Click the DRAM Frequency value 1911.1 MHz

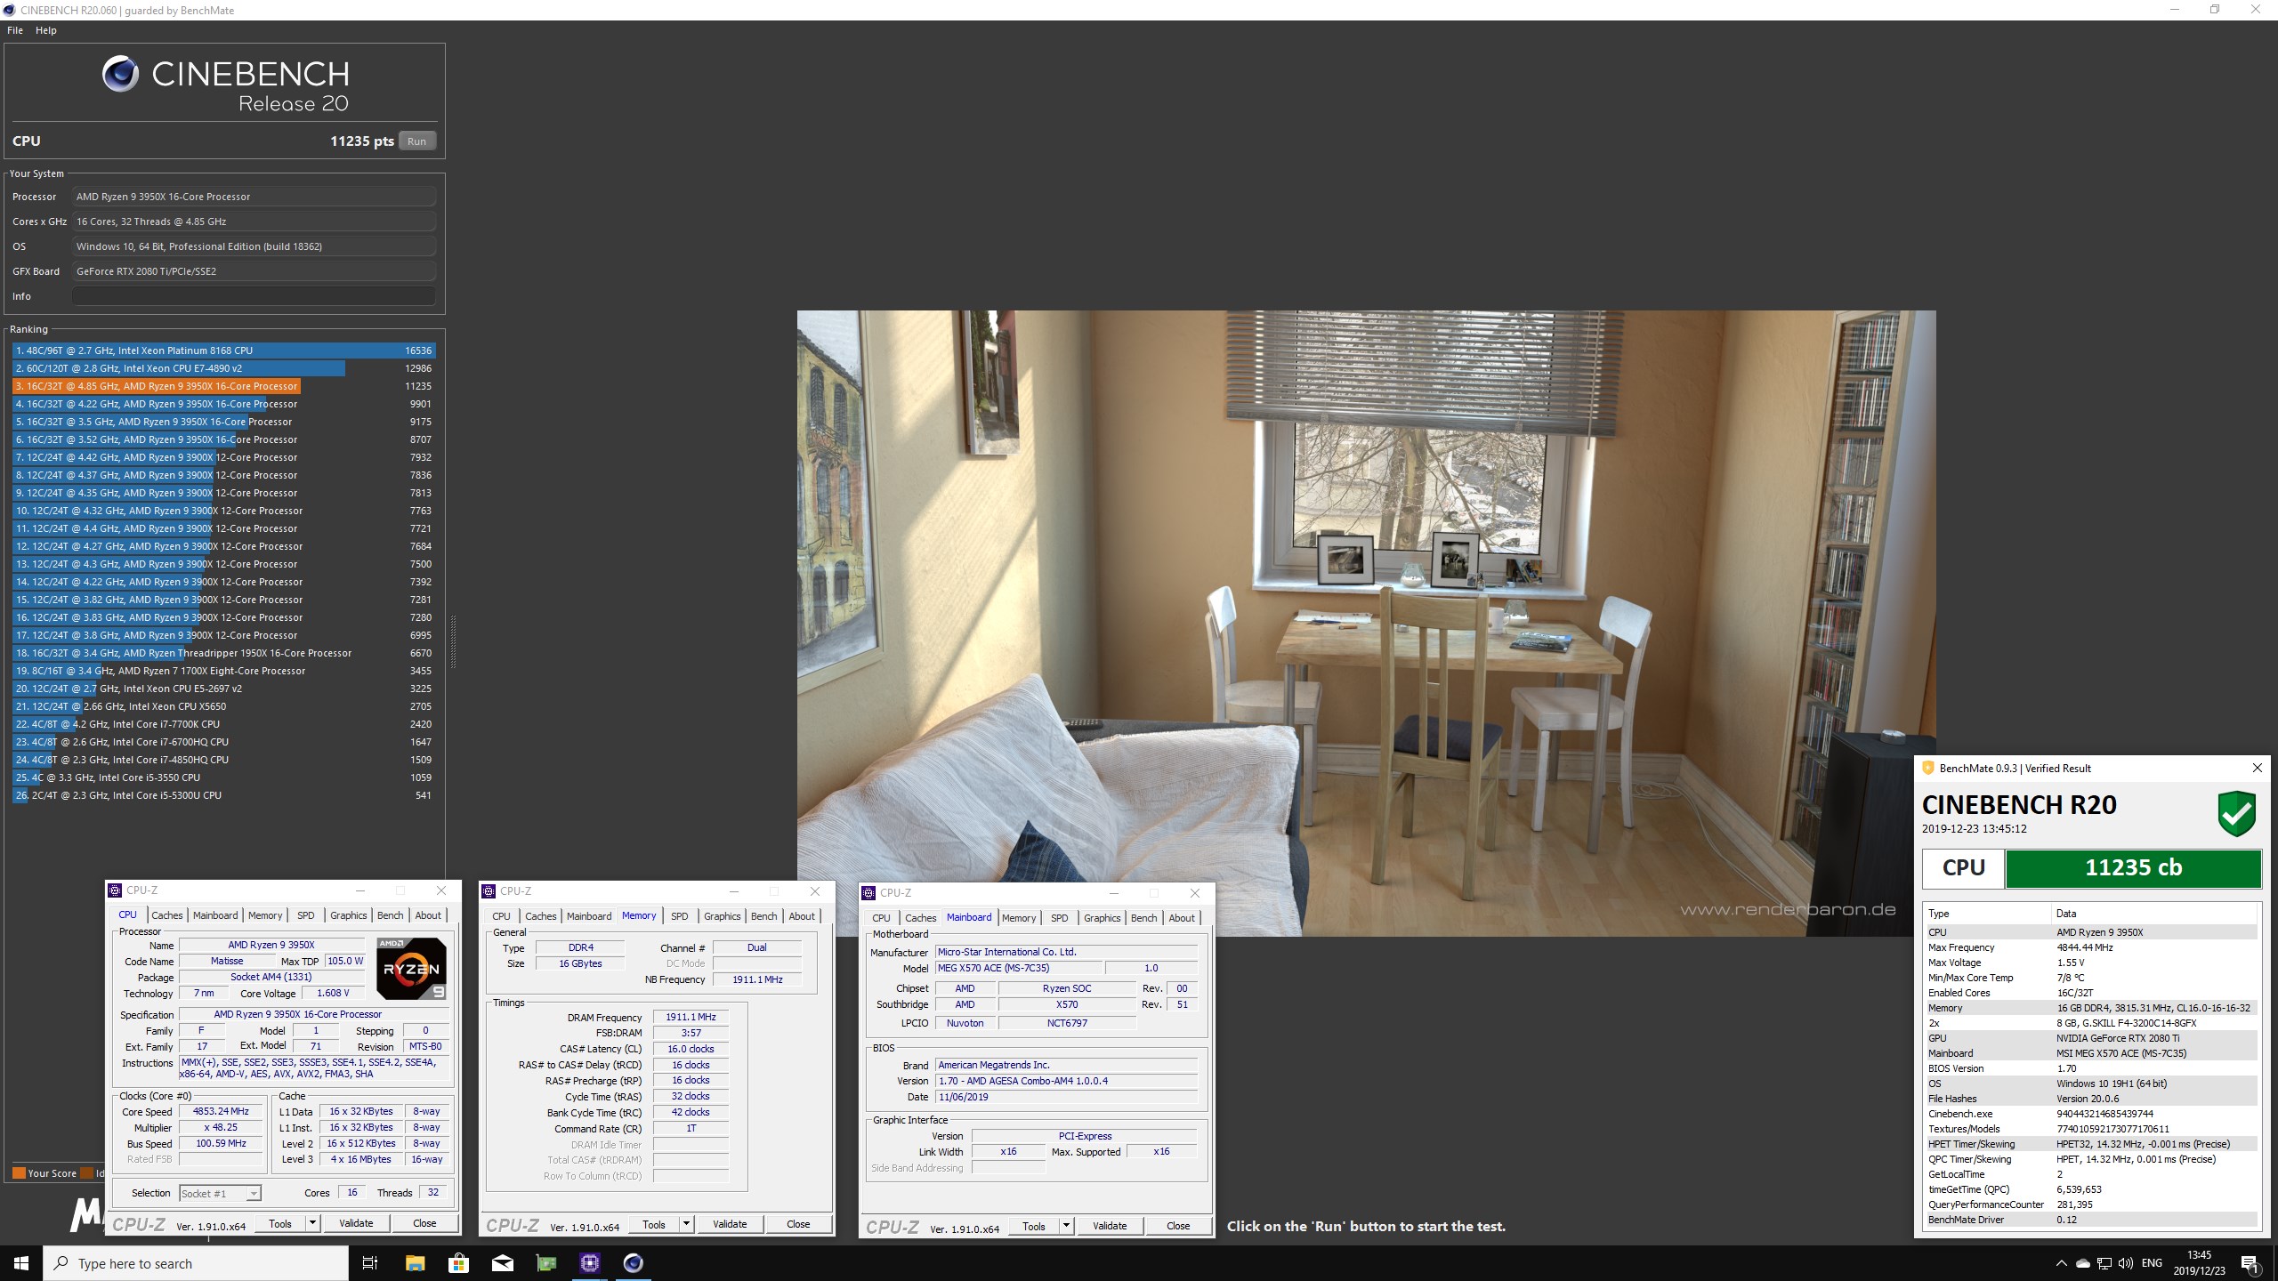point(691,1017)
